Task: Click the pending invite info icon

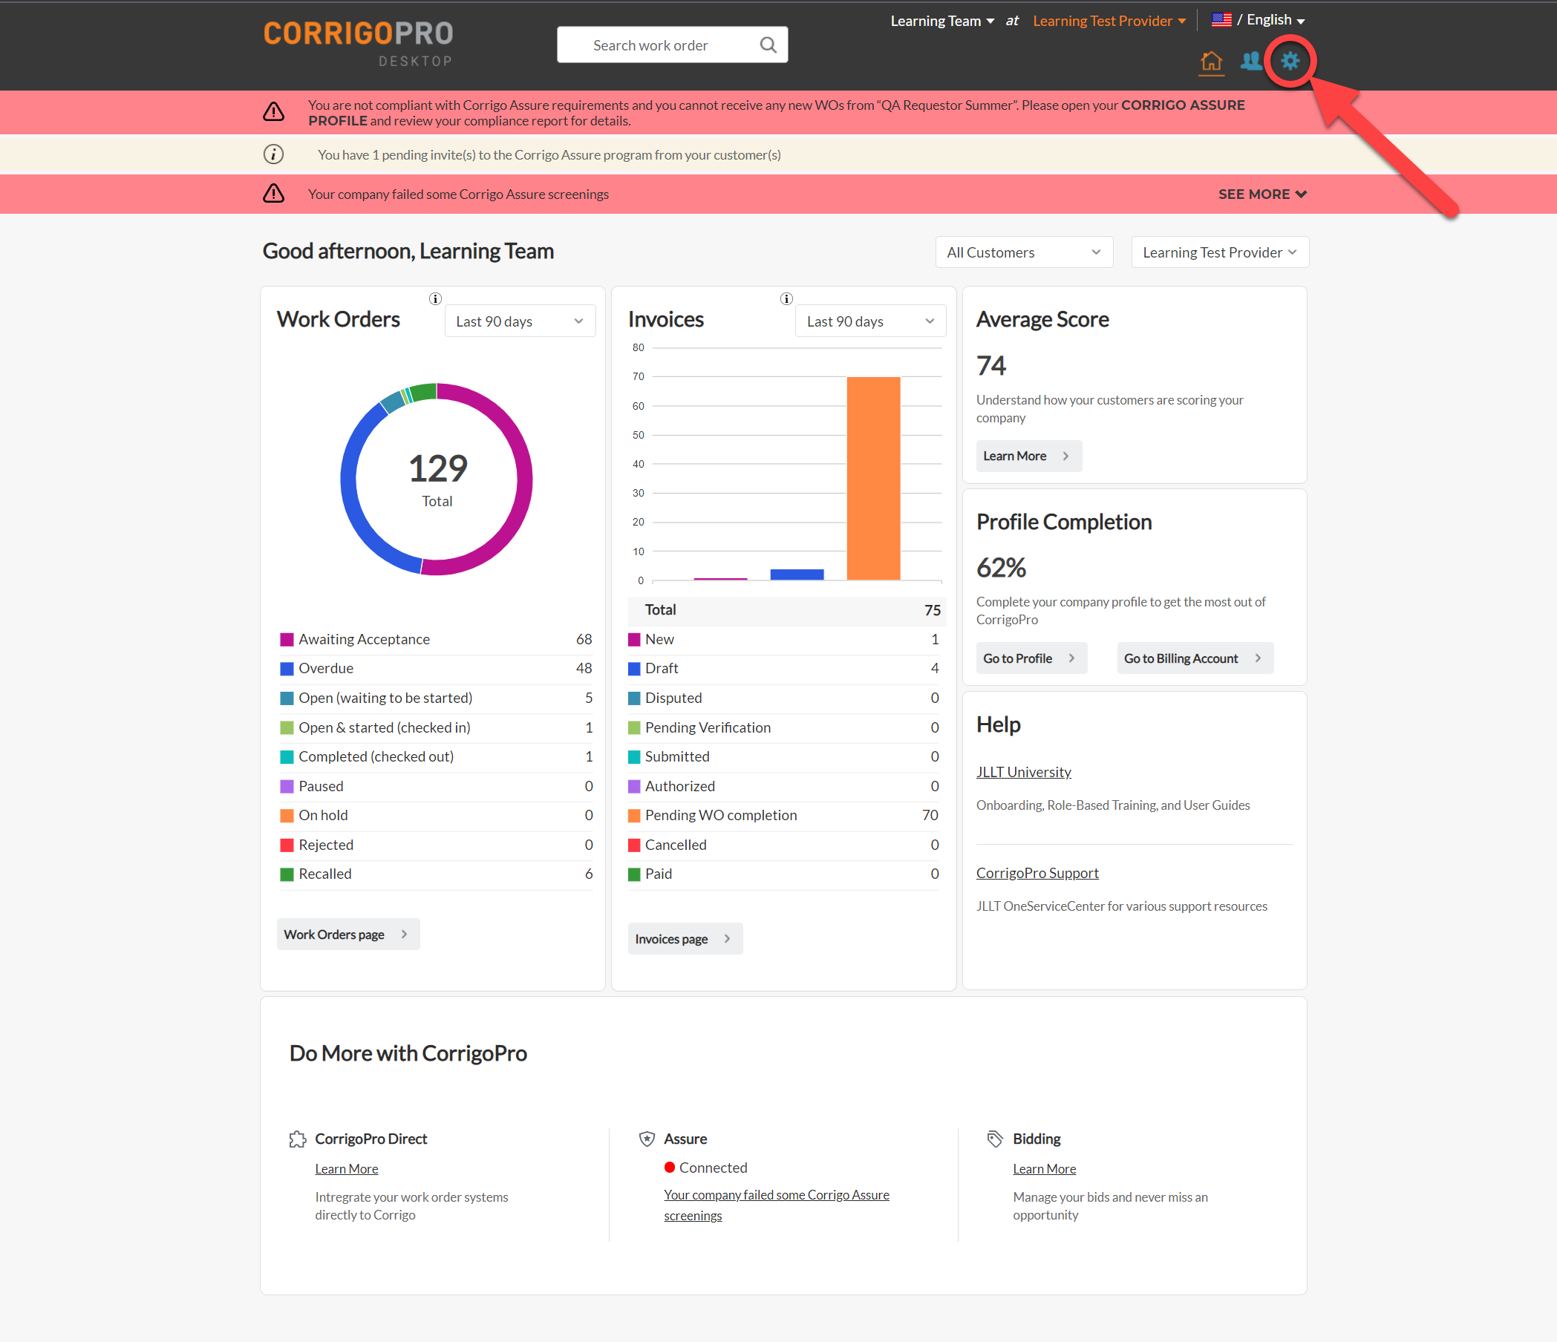Action: pyautogui.click(x=273, y=155)
